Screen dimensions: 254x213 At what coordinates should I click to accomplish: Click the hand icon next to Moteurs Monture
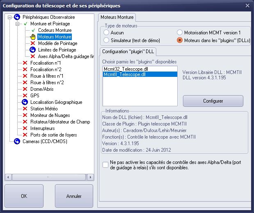pos(33,37)
